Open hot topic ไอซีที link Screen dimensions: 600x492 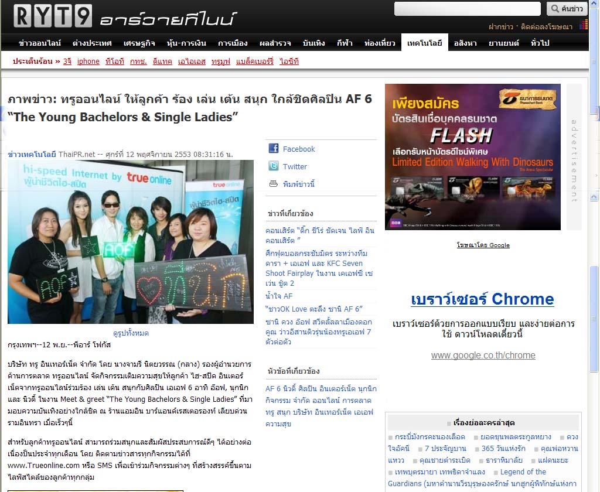click(289, 61)
